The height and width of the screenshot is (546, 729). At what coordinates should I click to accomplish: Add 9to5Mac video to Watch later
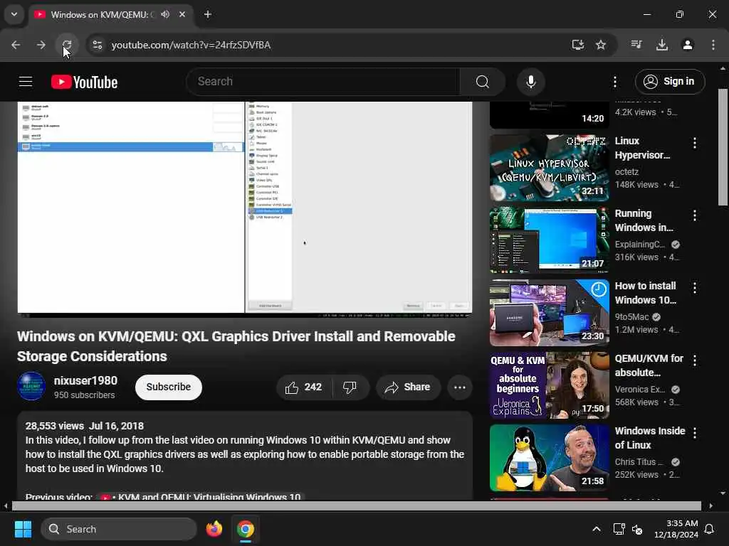(x=598, y=290)
